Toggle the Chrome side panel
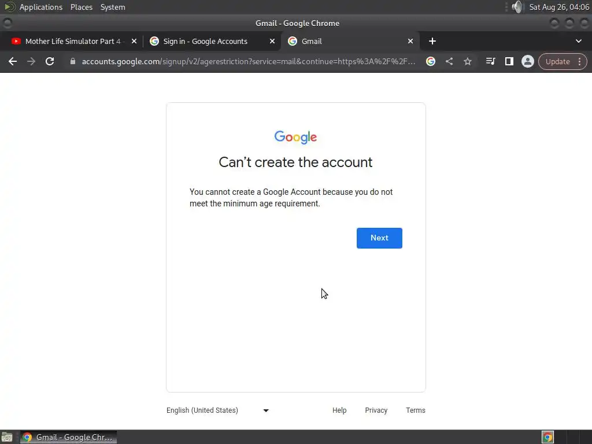The height and width of the screenshot is (444, 592). 509,61
